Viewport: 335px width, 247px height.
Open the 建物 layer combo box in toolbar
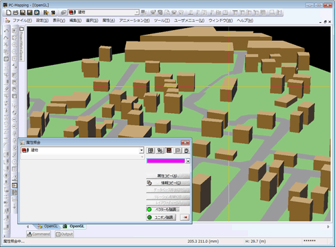tap(137, 12)
